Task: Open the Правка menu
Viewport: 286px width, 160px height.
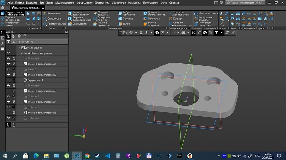Action: [x=19, y=3]
